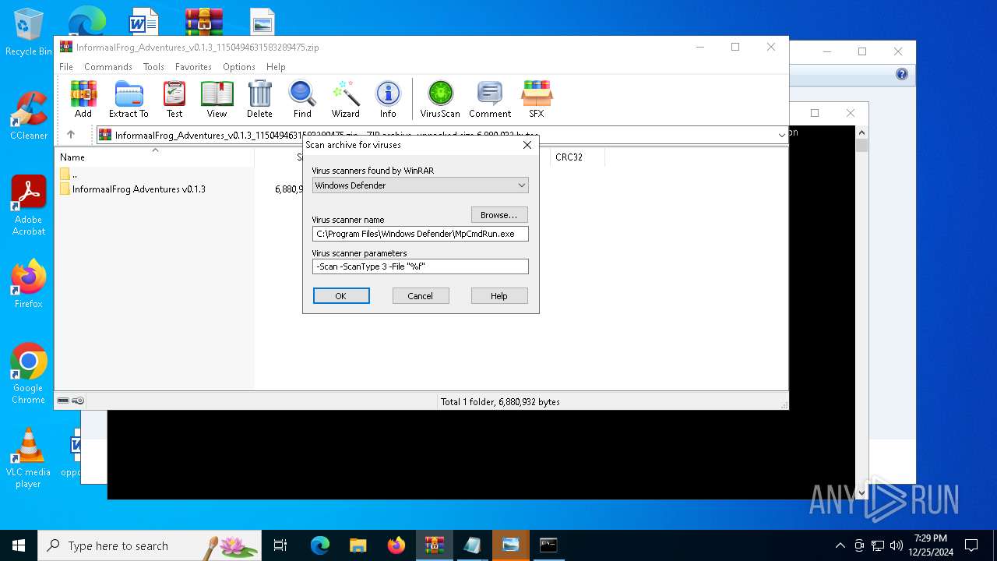This screenshot has width=997, height=561.
Task: Open File Explorer from taskbar
Action: pos(358,545)
